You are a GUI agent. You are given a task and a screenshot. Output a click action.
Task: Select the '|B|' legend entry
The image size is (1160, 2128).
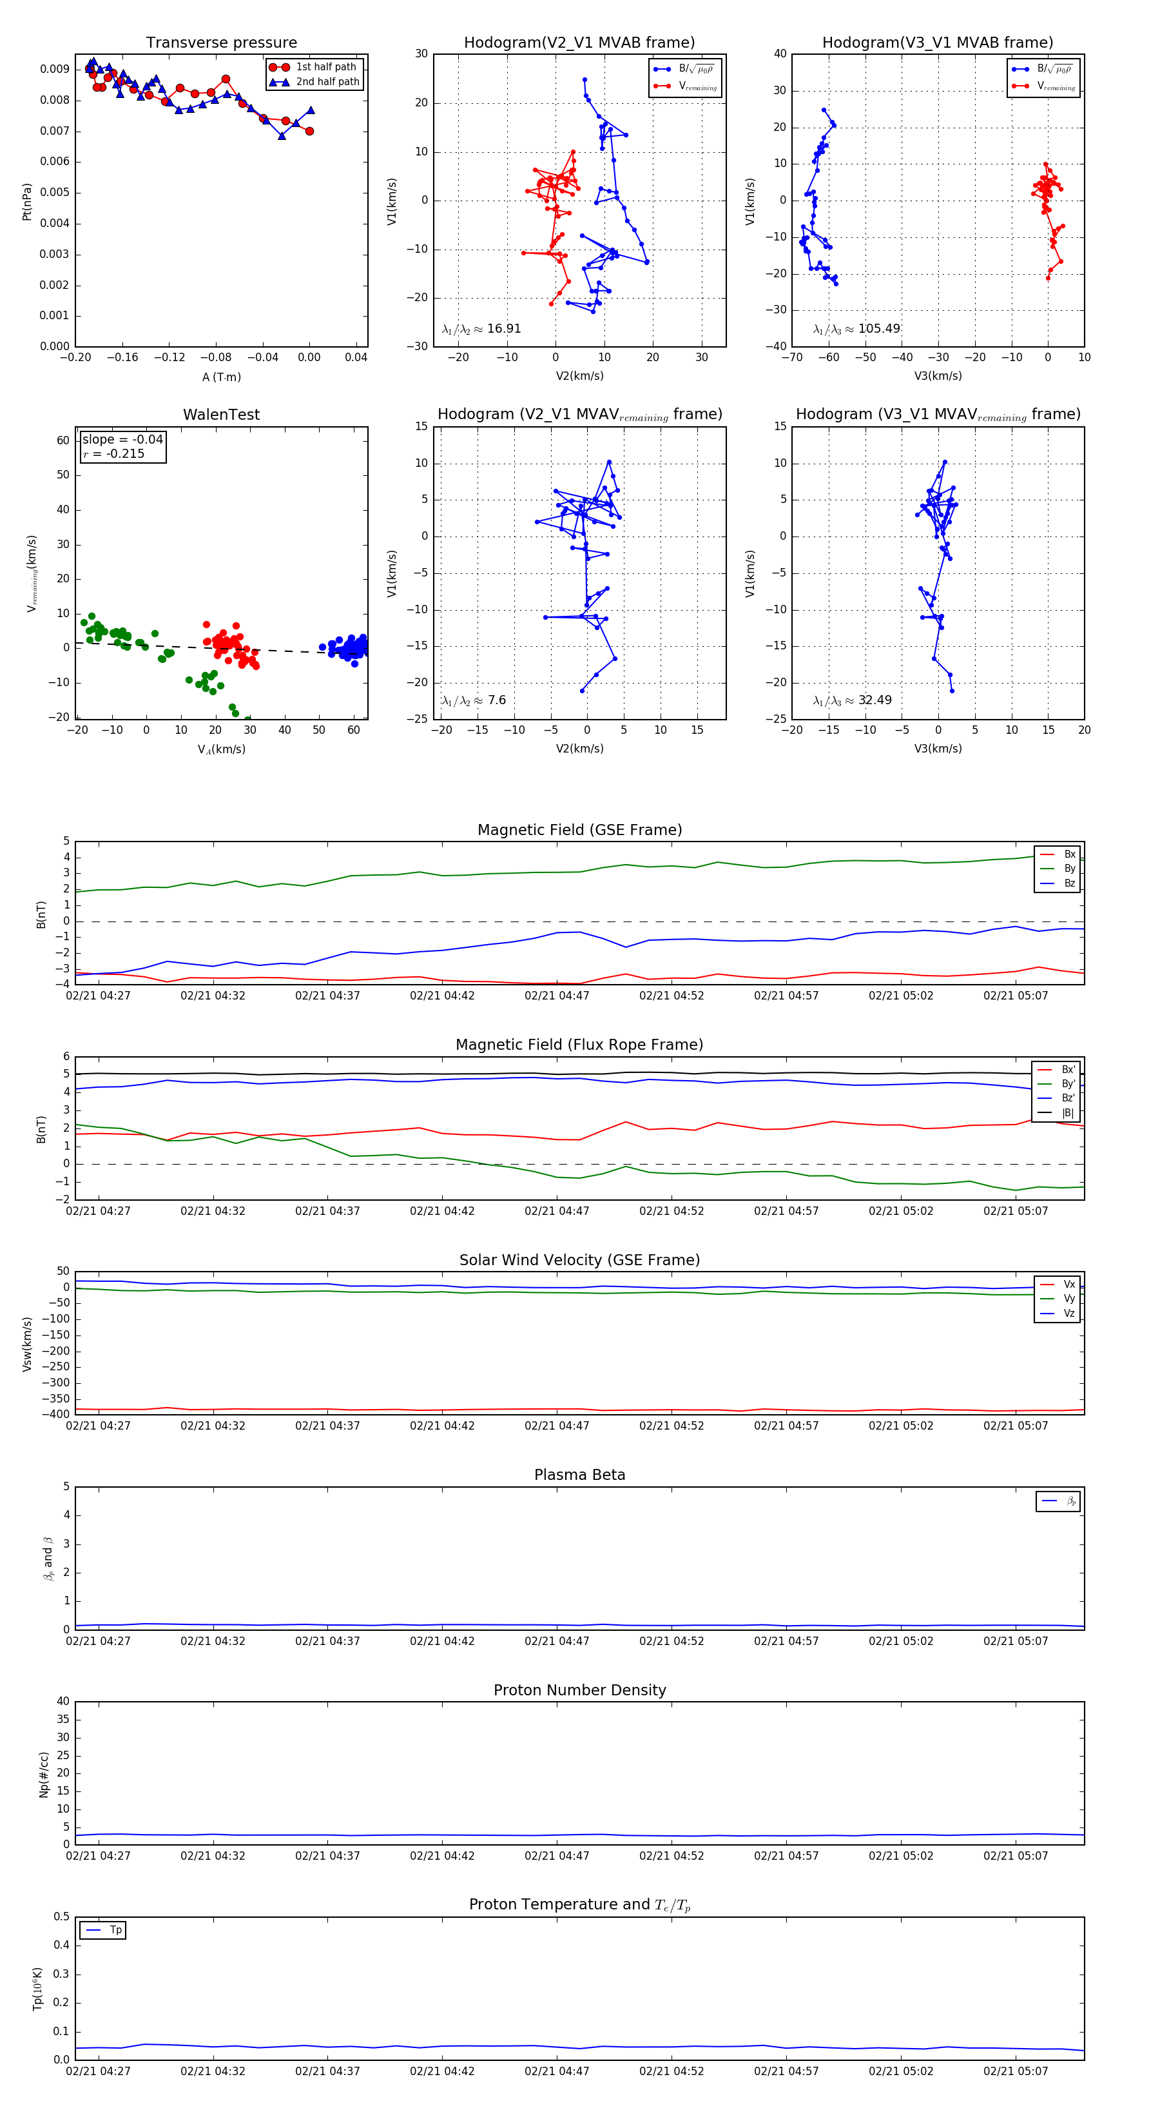click(x=1057, y=1114)
